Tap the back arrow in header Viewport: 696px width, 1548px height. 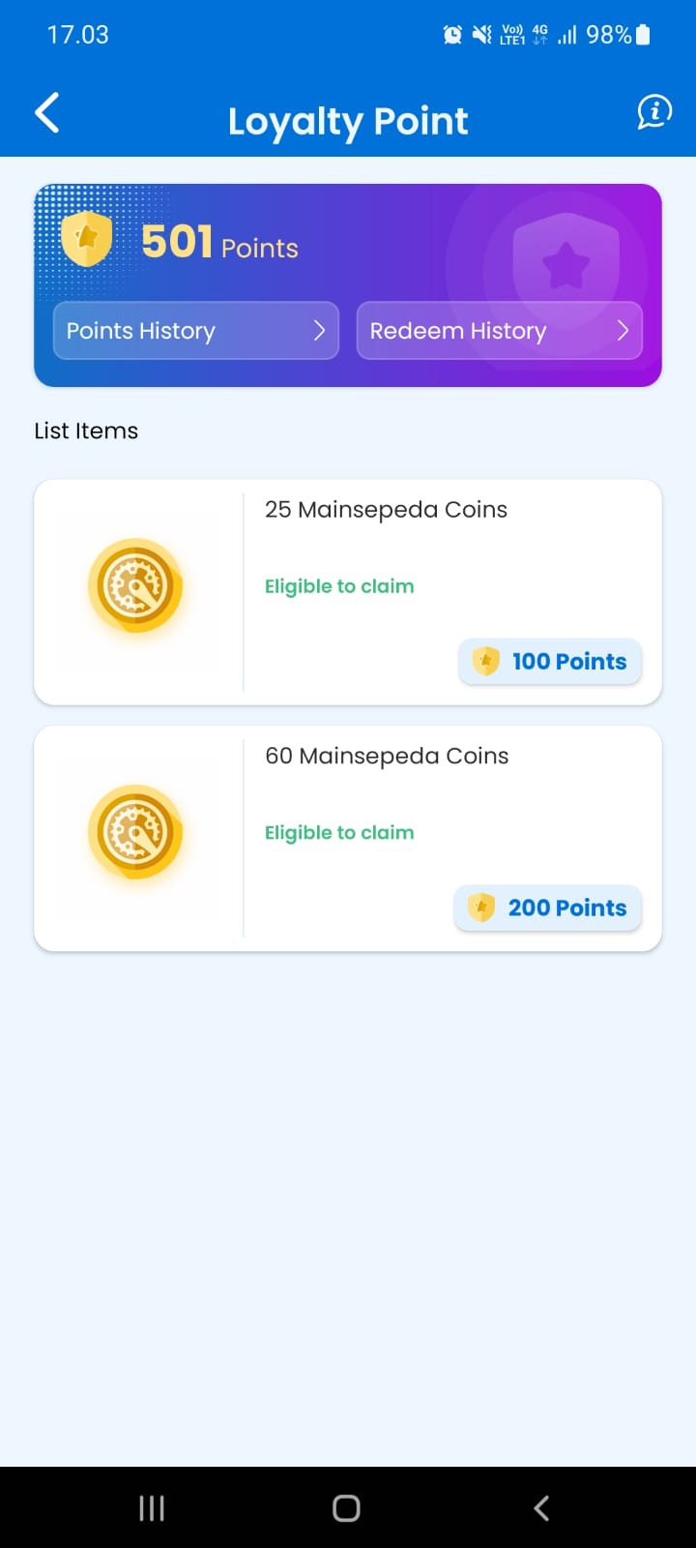(47, 113)
